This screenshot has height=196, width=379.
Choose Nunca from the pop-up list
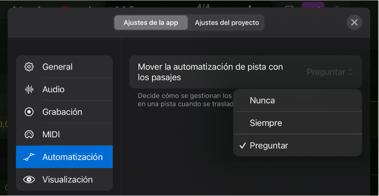click(262, 101)
